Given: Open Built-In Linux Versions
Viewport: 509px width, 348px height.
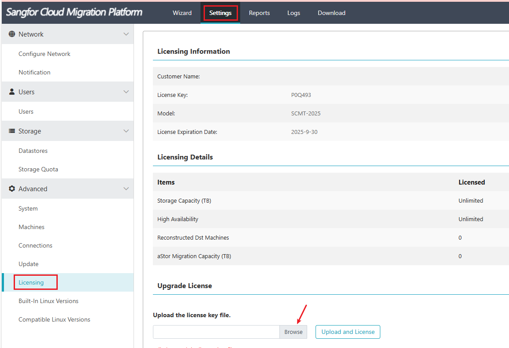Looking at the screenshot, I should tap(48, 301).
